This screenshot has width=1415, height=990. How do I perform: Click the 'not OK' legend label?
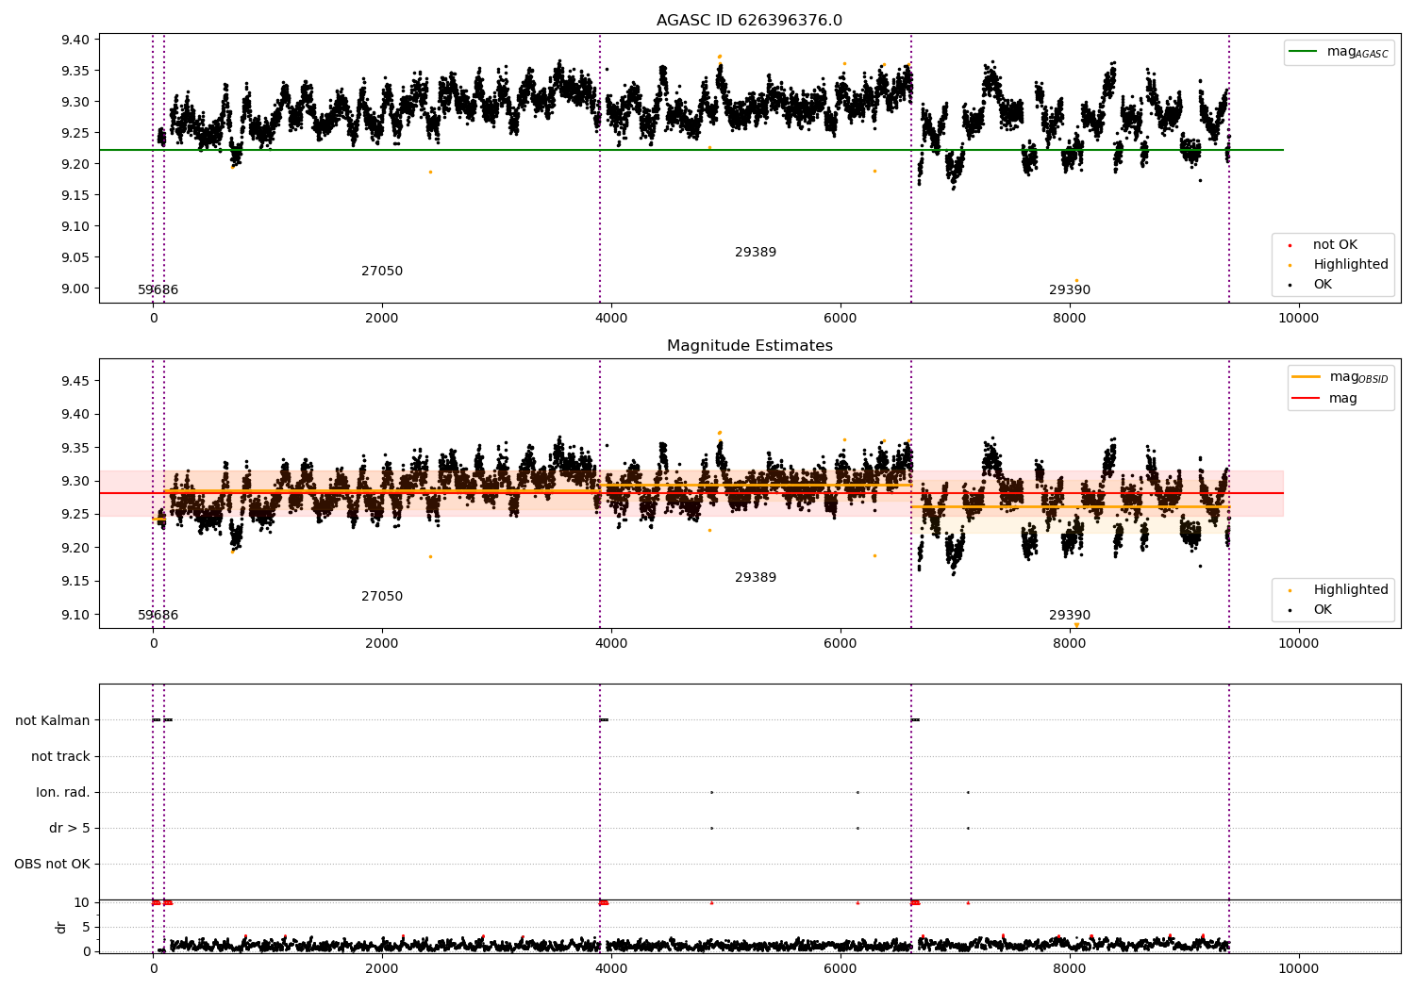point(1335,245)
